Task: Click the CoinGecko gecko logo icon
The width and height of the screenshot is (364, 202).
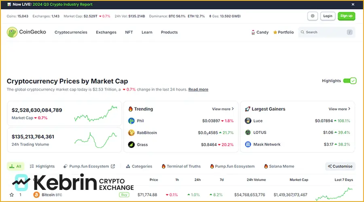Action: 12,32
